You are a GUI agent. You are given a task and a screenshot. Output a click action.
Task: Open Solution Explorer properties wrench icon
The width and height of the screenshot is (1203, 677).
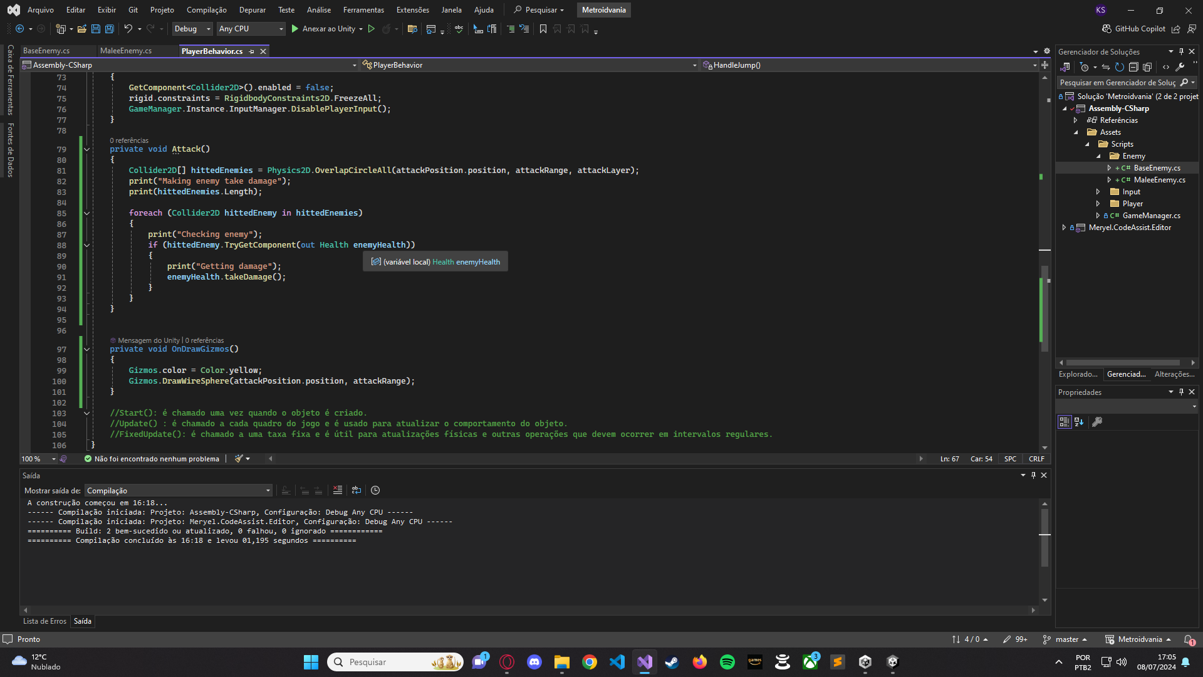(1180, 67)
